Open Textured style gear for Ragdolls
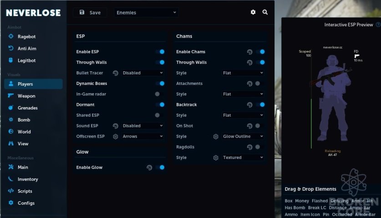The image size is (381, 218). pos(215,158)
